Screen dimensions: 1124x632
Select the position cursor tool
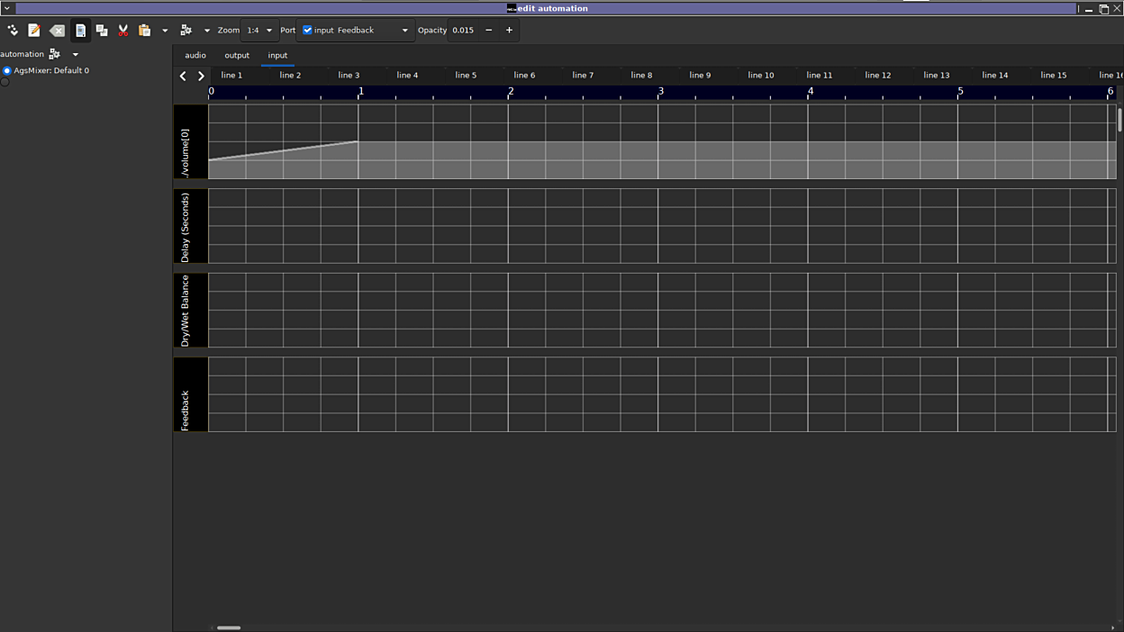(13, 31)
